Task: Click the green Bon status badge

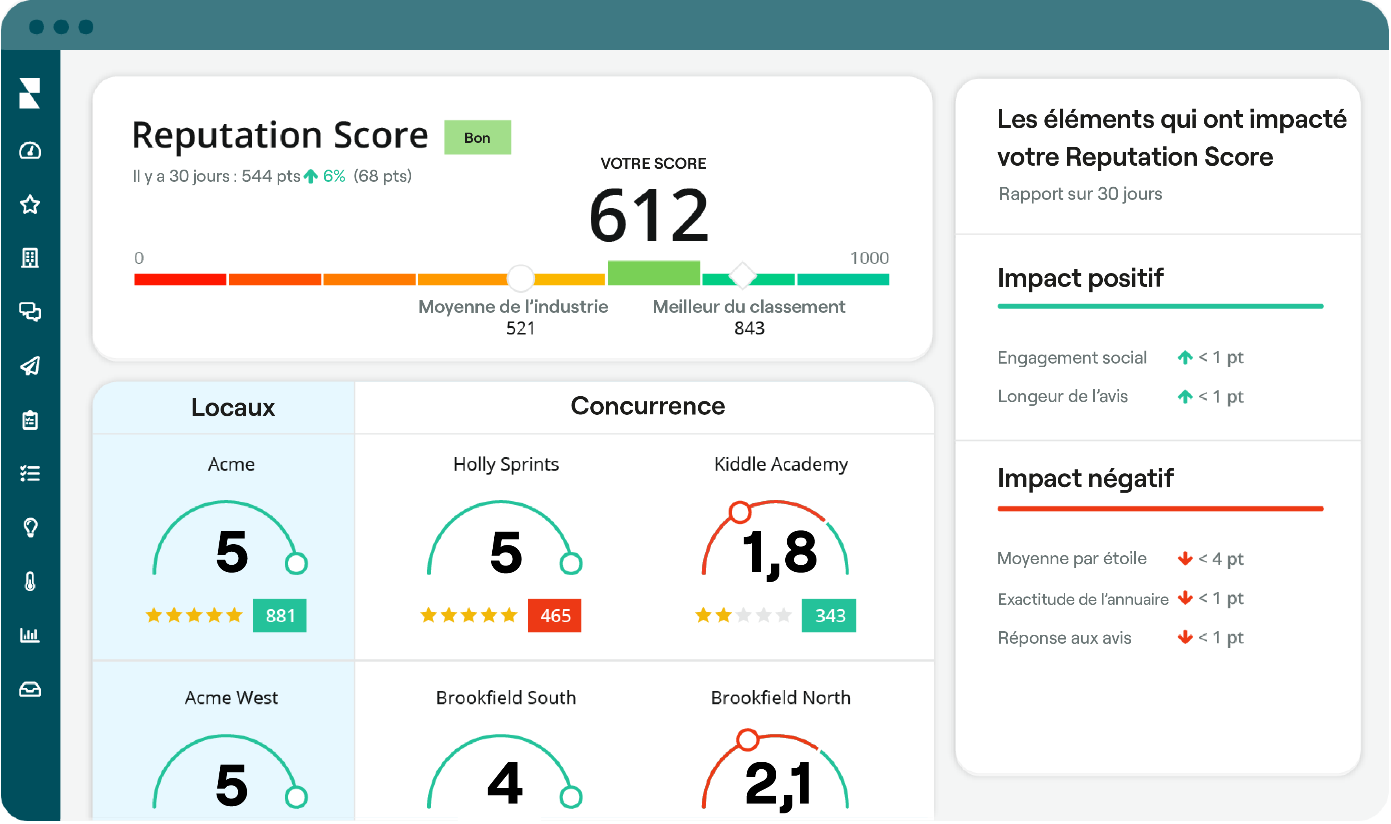Action: pyautogui.click(x=478, y=138)
